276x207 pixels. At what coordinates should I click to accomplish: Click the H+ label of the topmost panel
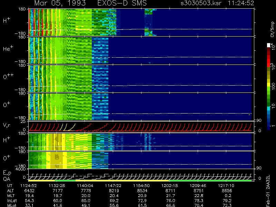point(7,20)
